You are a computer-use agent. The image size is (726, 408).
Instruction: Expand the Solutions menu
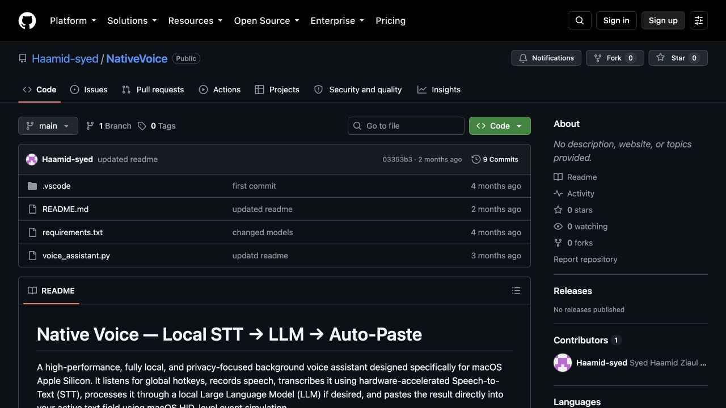[132, 20]
